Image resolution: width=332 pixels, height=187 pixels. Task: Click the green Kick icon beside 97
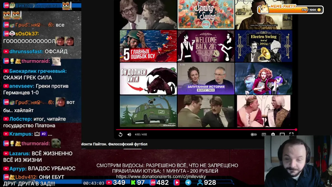coord(133,183)
